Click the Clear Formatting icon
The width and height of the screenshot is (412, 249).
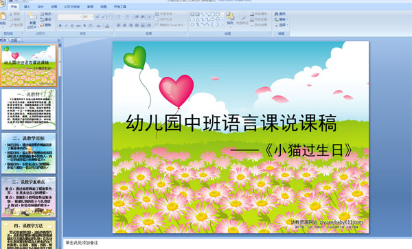(110, 16)
